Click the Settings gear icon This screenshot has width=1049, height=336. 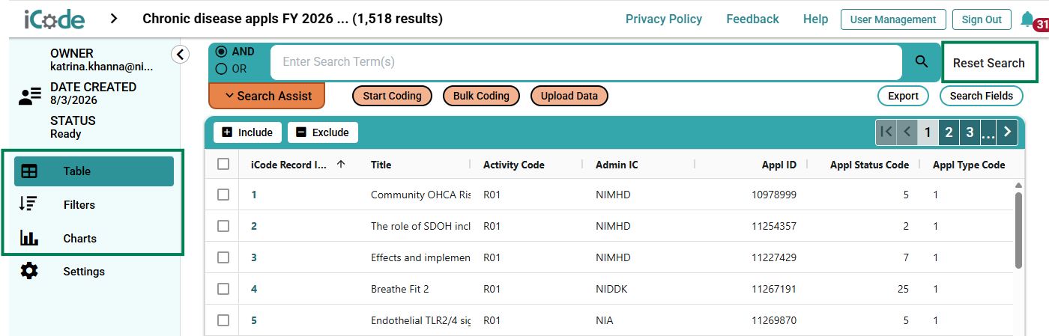click(29, 271)
